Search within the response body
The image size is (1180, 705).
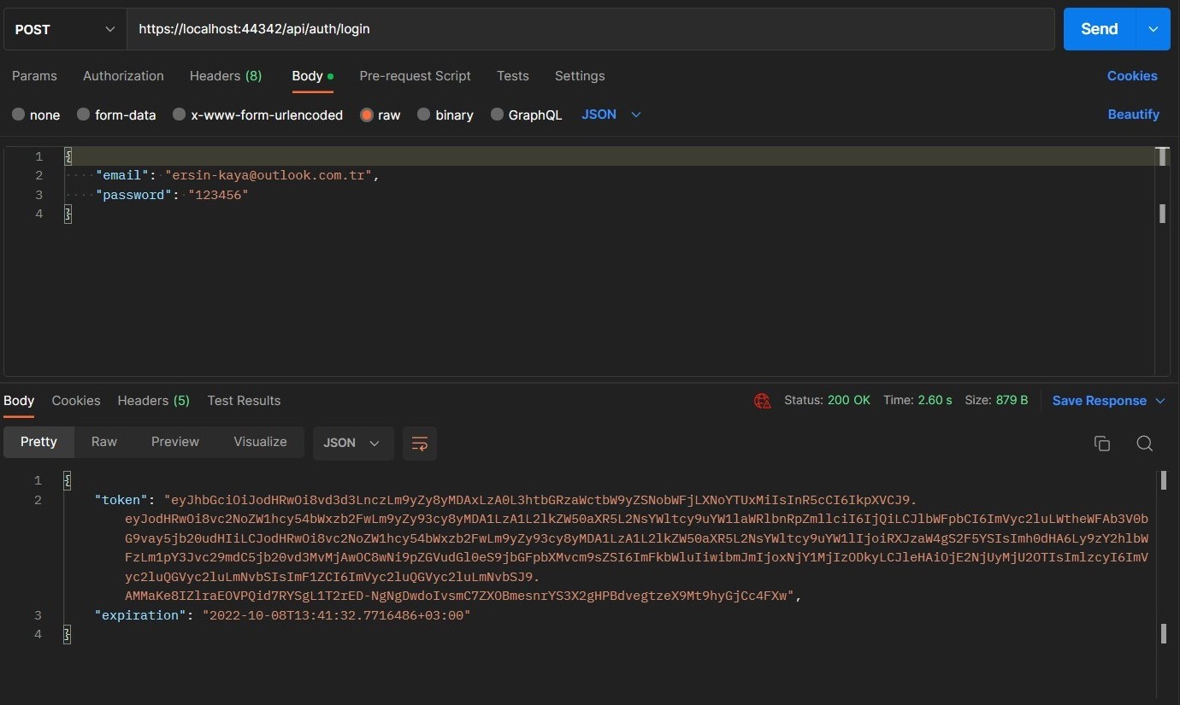tap(1144, 444)
